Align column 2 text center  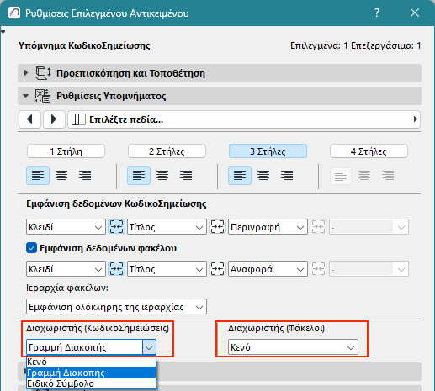pos(162,176)
